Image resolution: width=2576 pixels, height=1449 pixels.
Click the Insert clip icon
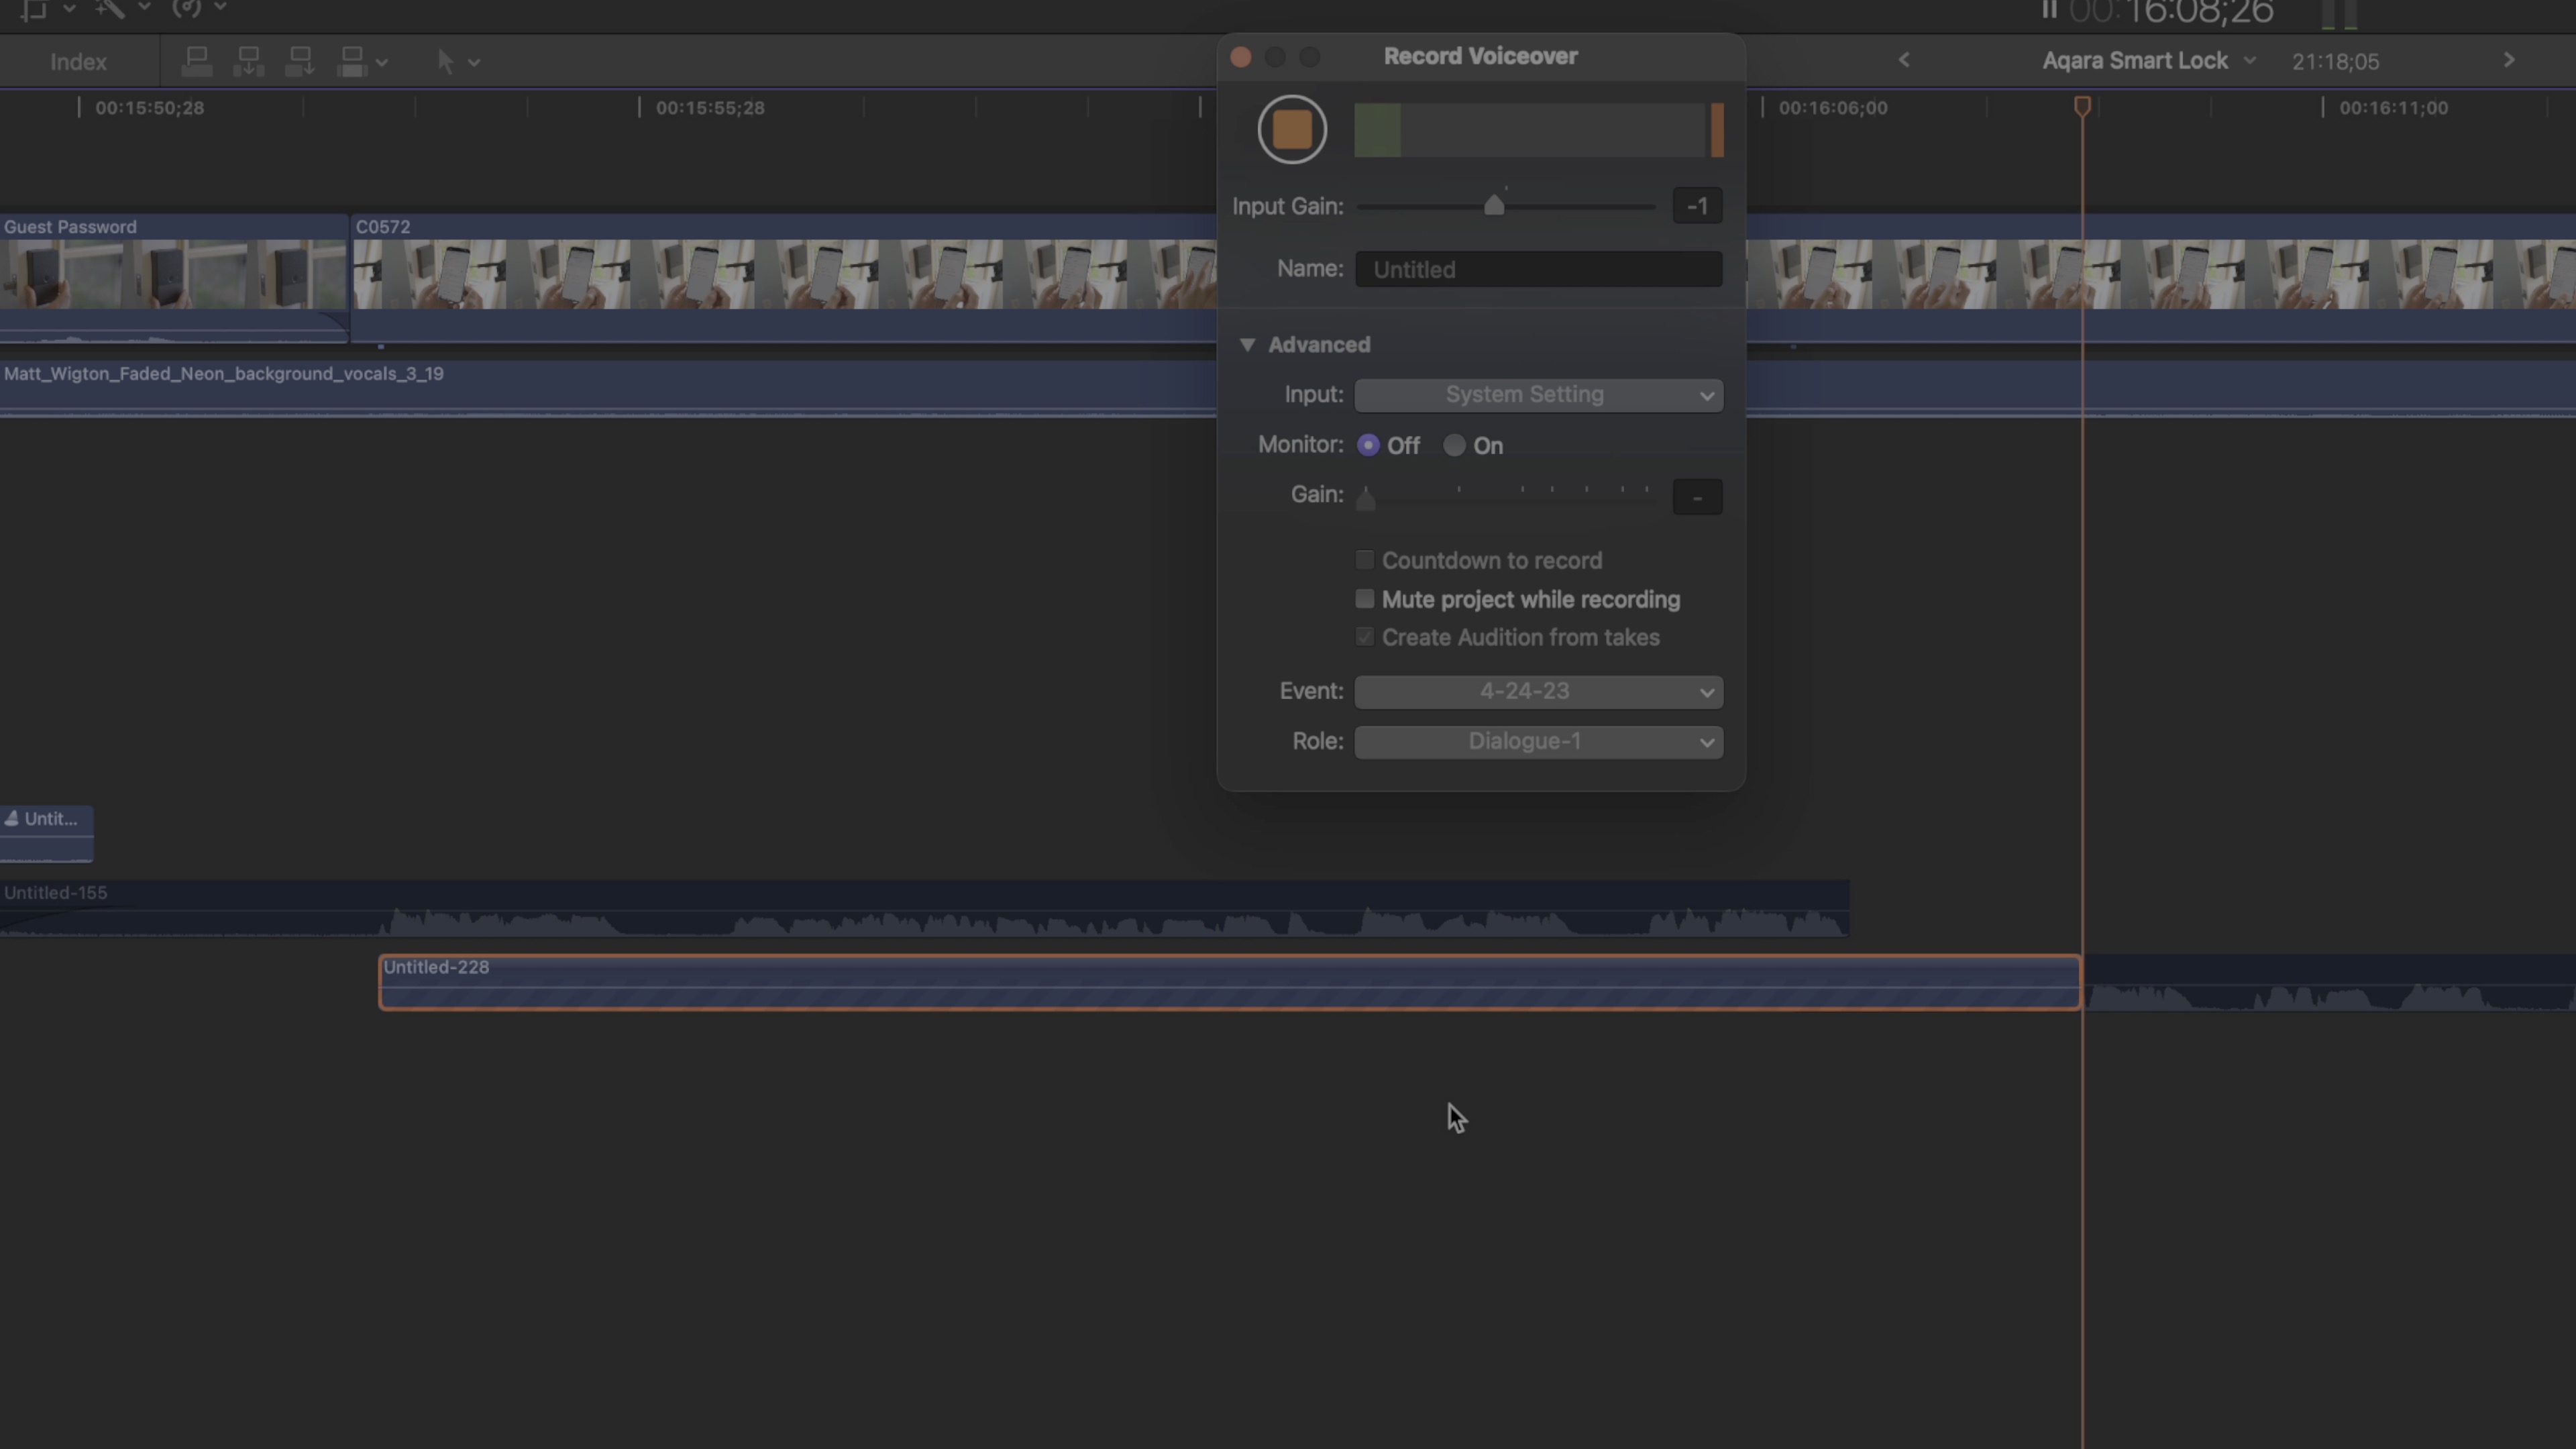(x=249, y=61)
